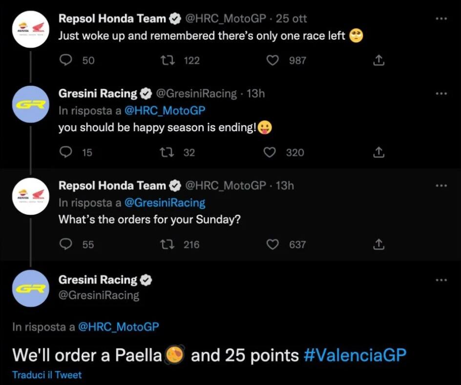Retweet the 'happy season is ending' tweet
Screen dimensions: 461x385
click(x=168, y=152)
